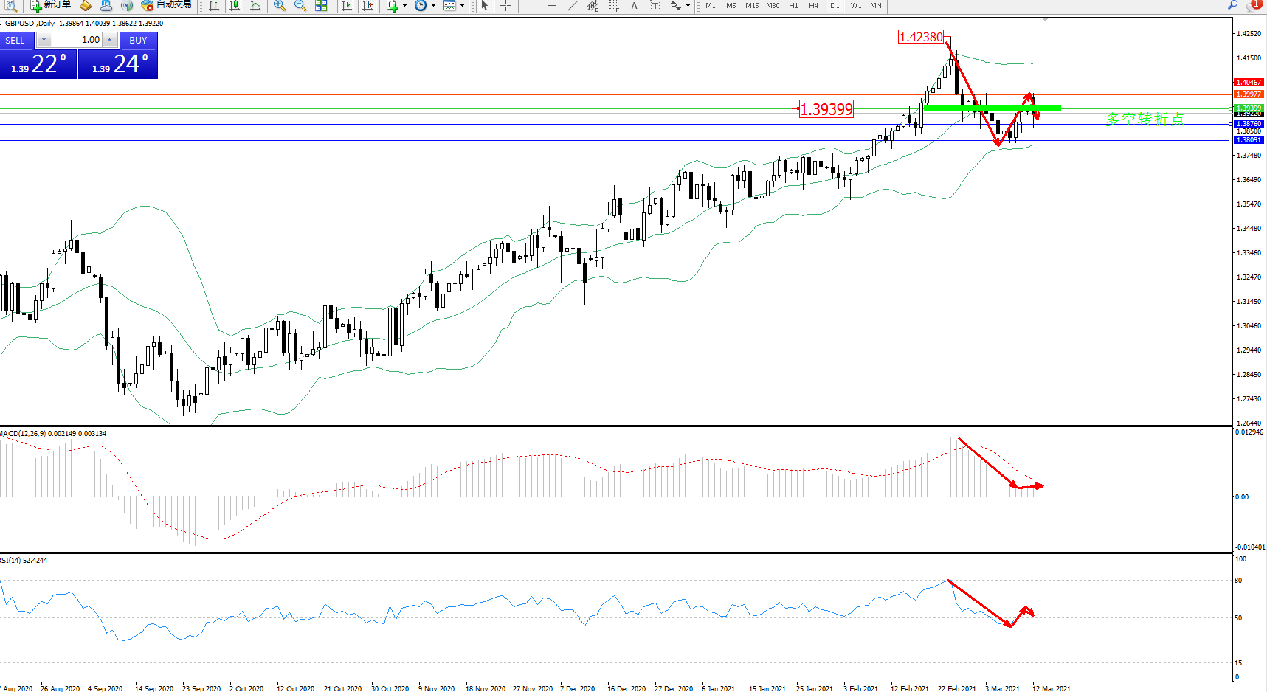Switch chart to candlestick display
The image size is (1267, 692).
click(235, 6)
